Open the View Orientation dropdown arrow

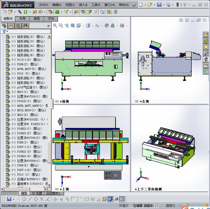tap(83, 26)
